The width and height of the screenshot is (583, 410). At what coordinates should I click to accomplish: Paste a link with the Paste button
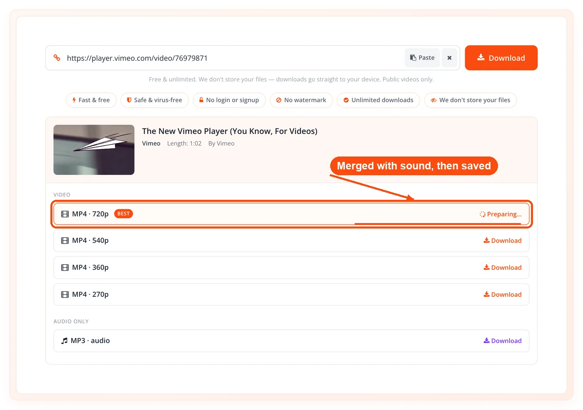[422, 58]
